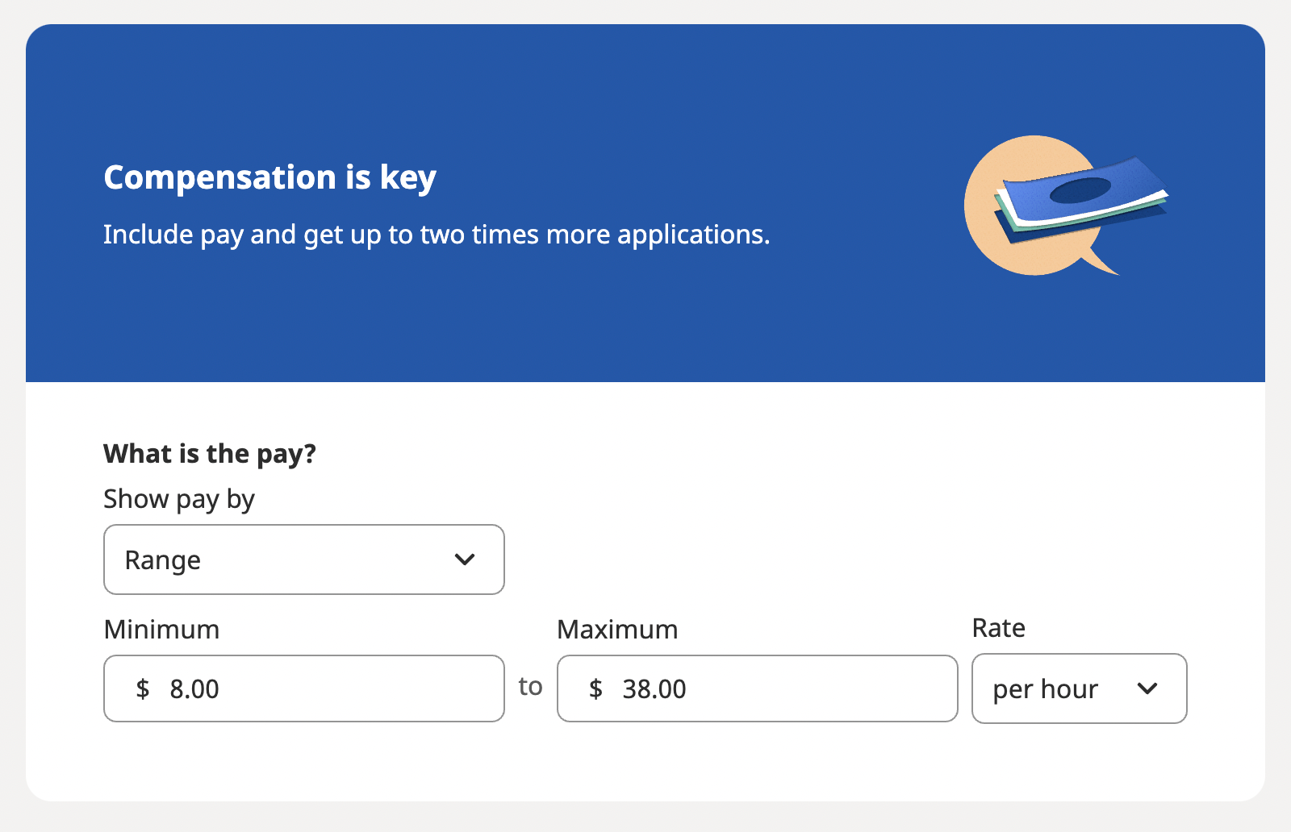
Task: Click the dollar sign in Maximum field
Action: click(x=595, y=688)
